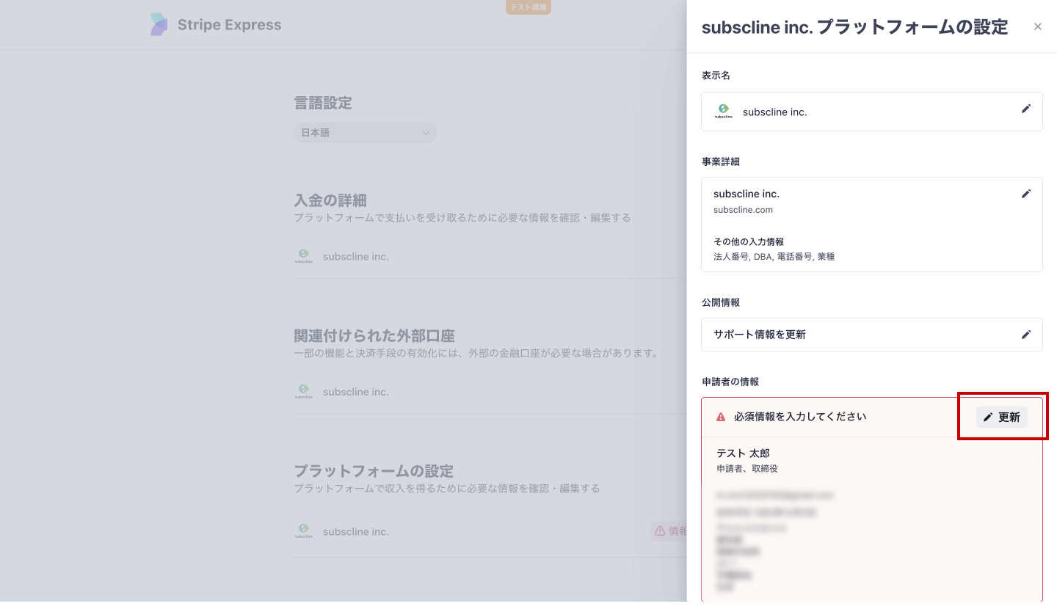Click the subscline inc. name in 事業詳細
The image size is (1057, 609).
747,194
